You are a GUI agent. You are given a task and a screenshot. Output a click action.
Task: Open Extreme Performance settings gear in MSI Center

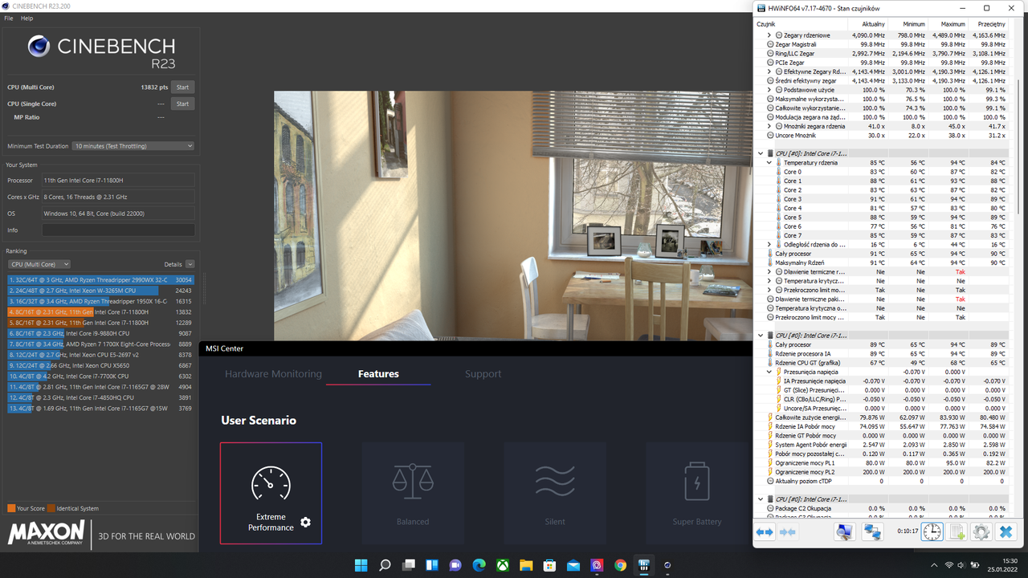[305, 522]
